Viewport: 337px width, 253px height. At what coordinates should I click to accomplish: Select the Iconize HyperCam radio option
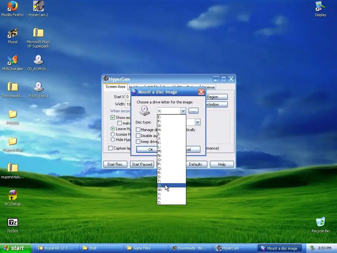[113, 134]
